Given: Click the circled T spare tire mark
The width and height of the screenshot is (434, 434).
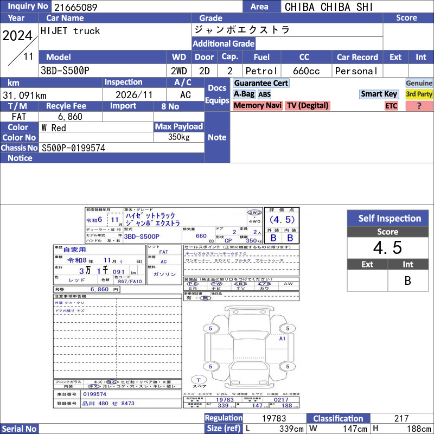Looking at the screenshot, I should [199, 380].
